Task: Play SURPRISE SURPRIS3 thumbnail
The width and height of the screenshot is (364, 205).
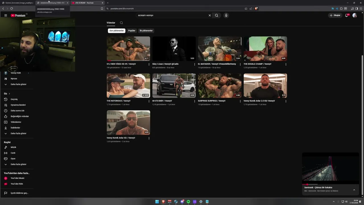Action: coord(220,86)
